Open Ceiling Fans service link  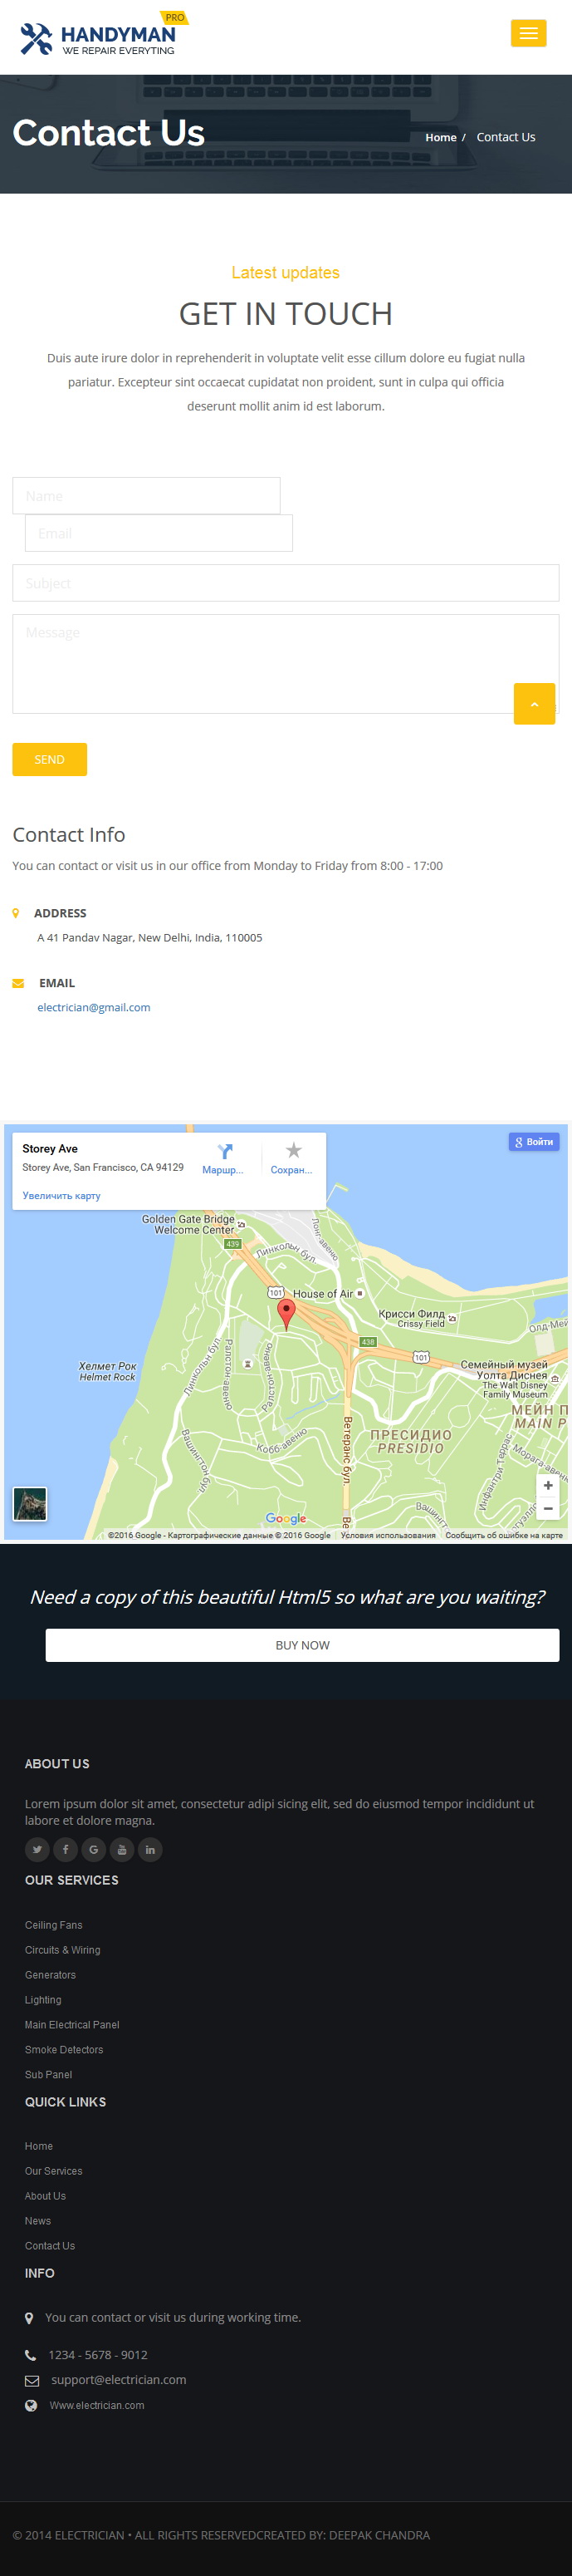tap(54, 1925)
